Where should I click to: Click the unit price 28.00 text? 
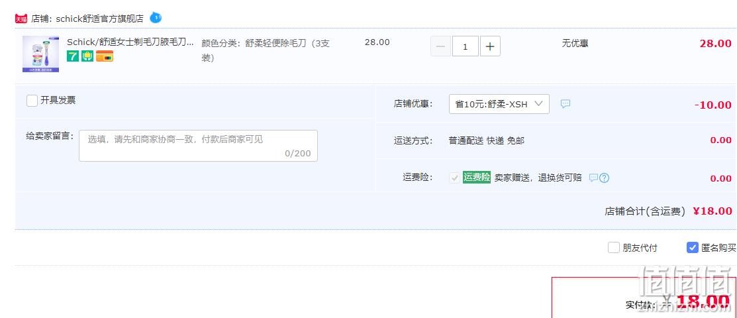tap(377, 42)
